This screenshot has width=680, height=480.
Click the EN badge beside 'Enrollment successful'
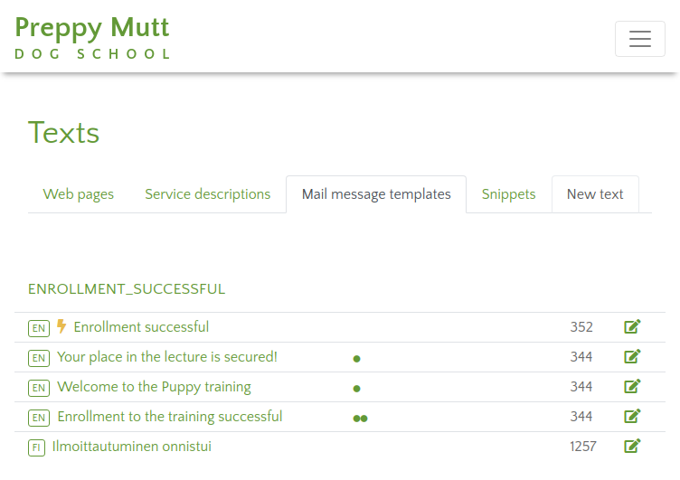click(38, 328)
